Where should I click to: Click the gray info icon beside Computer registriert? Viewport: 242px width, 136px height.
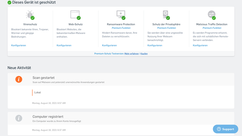(19, 118)
